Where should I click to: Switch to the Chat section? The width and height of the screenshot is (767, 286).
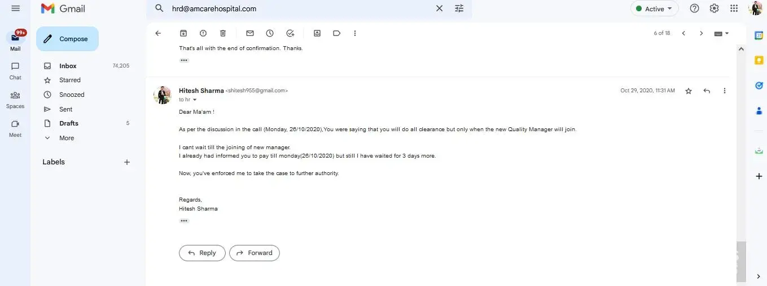15,70
